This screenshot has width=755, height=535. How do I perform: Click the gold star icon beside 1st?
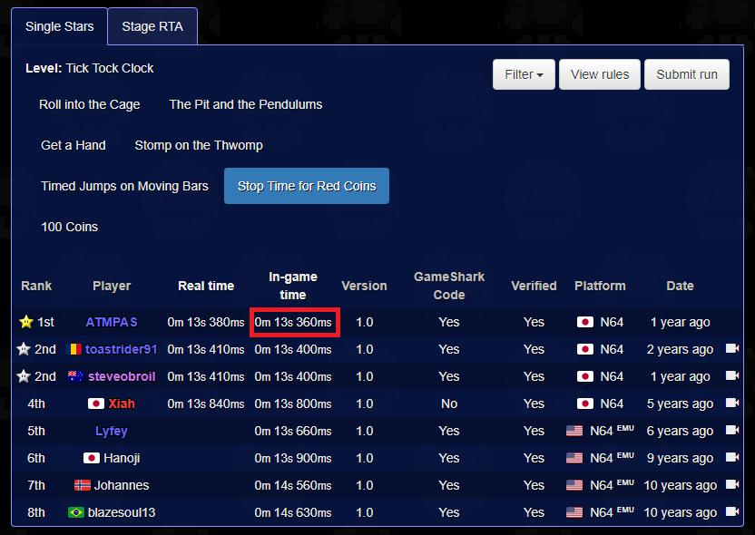tap(25, 322)
